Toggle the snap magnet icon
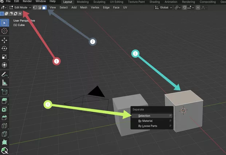This screenshot has width=226, height=155. click(x=184, y=7)
